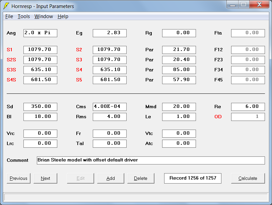Click the red OD label
Viewport: 272px width, 205px height.
[218, 117]
